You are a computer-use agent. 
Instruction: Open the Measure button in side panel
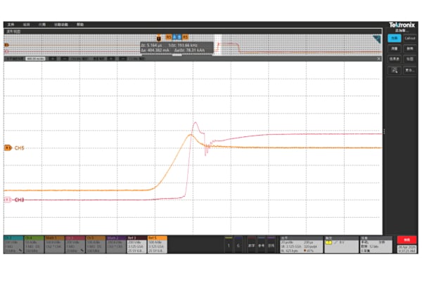[x=395, y=48]
